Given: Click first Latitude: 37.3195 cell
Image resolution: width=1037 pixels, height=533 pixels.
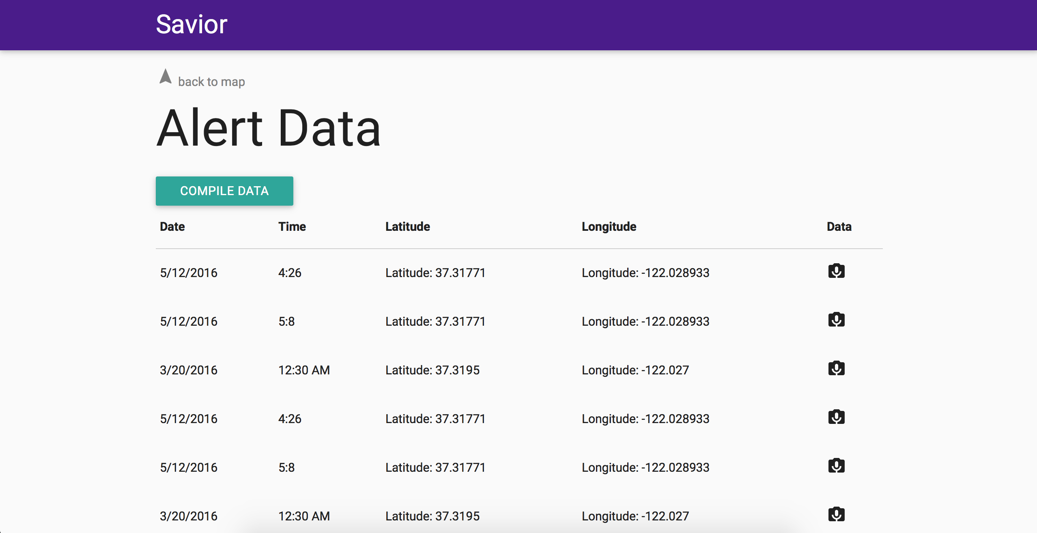Looking at the screenshot, I should 432,370.
